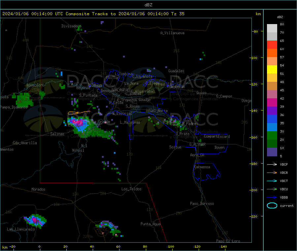Viewport: 297px width, 251px height.
Task: Click the orange VBCR arrow legend icon
Action: (x=272, y=173)
